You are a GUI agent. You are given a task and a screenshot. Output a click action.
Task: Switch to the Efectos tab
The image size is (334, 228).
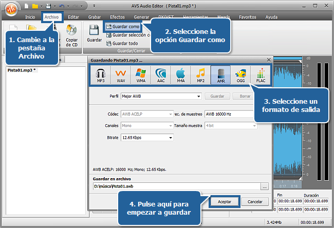coord(117,17)
